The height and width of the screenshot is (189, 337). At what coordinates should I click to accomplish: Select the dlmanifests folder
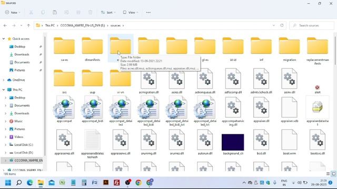[x=93, y=49]
